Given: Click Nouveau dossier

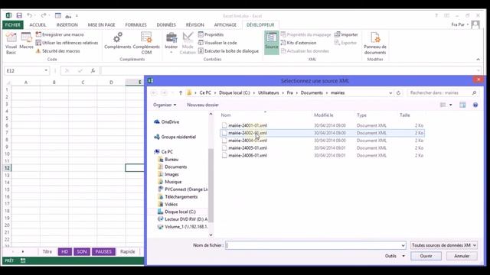Looking at the screenshot, I should (x=203, y=105).
